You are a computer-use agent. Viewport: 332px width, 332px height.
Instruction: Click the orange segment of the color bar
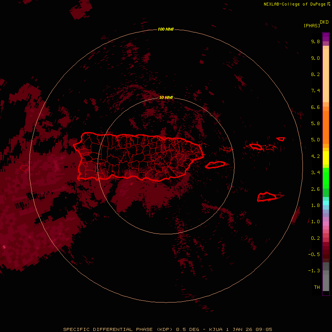coord(326,127)
